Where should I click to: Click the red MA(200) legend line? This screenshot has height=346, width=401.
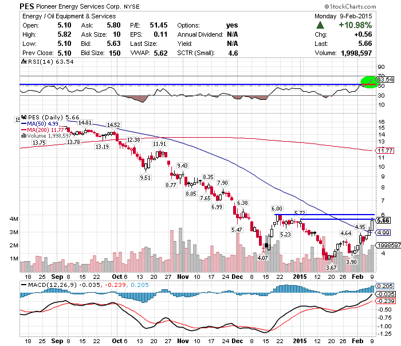point(24,130)
